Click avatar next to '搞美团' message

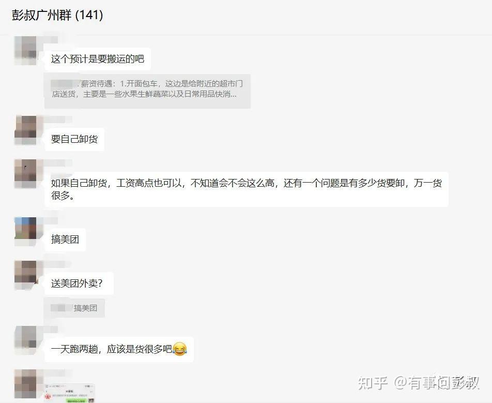coord(25,231)
